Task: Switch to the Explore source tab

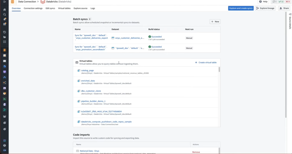Action: pyautogui.click(x=81, y=8)
